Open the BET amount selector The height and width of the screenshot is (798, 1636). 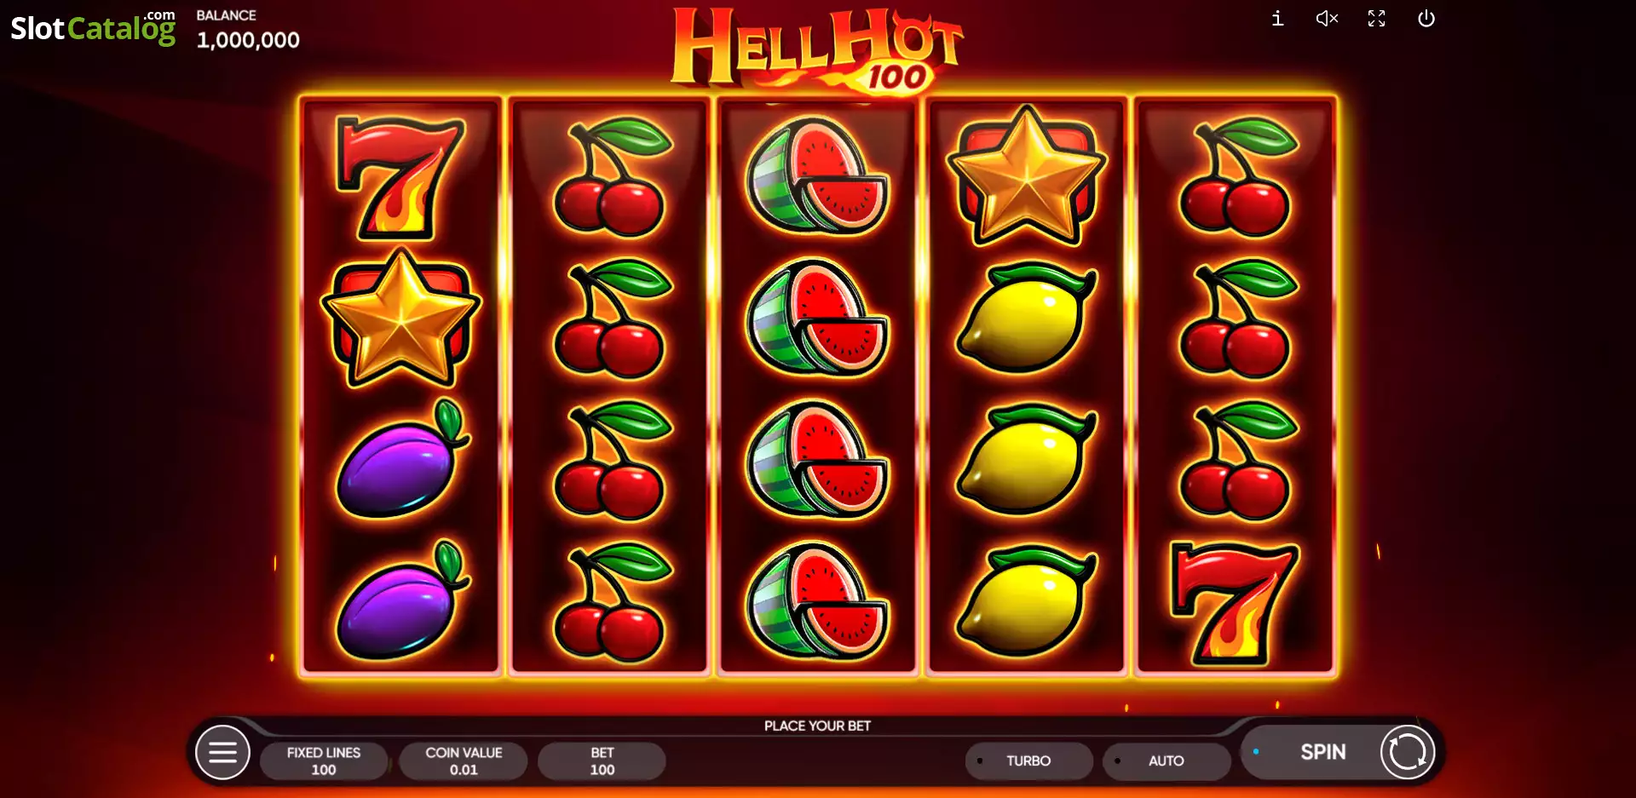click(602, 761)
